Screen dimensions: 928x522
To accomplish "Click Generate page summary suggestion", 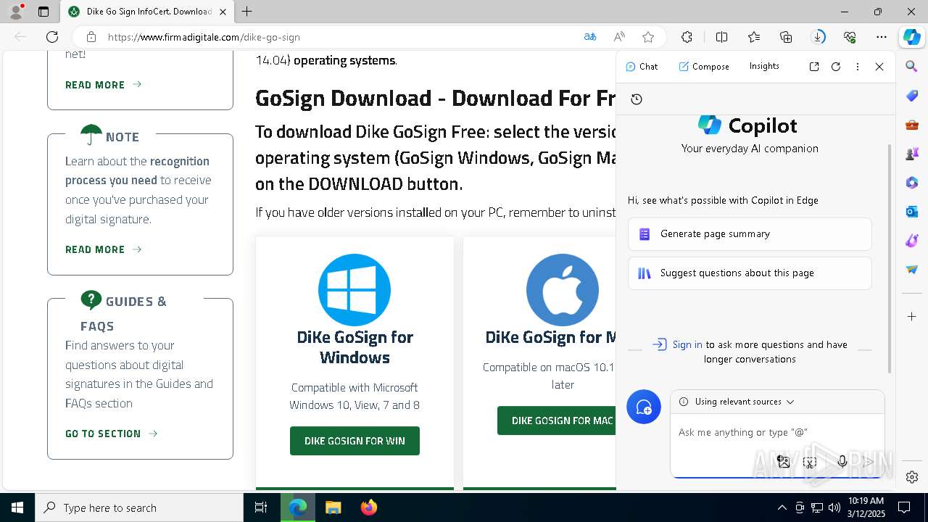I will (x=750, y=234).
